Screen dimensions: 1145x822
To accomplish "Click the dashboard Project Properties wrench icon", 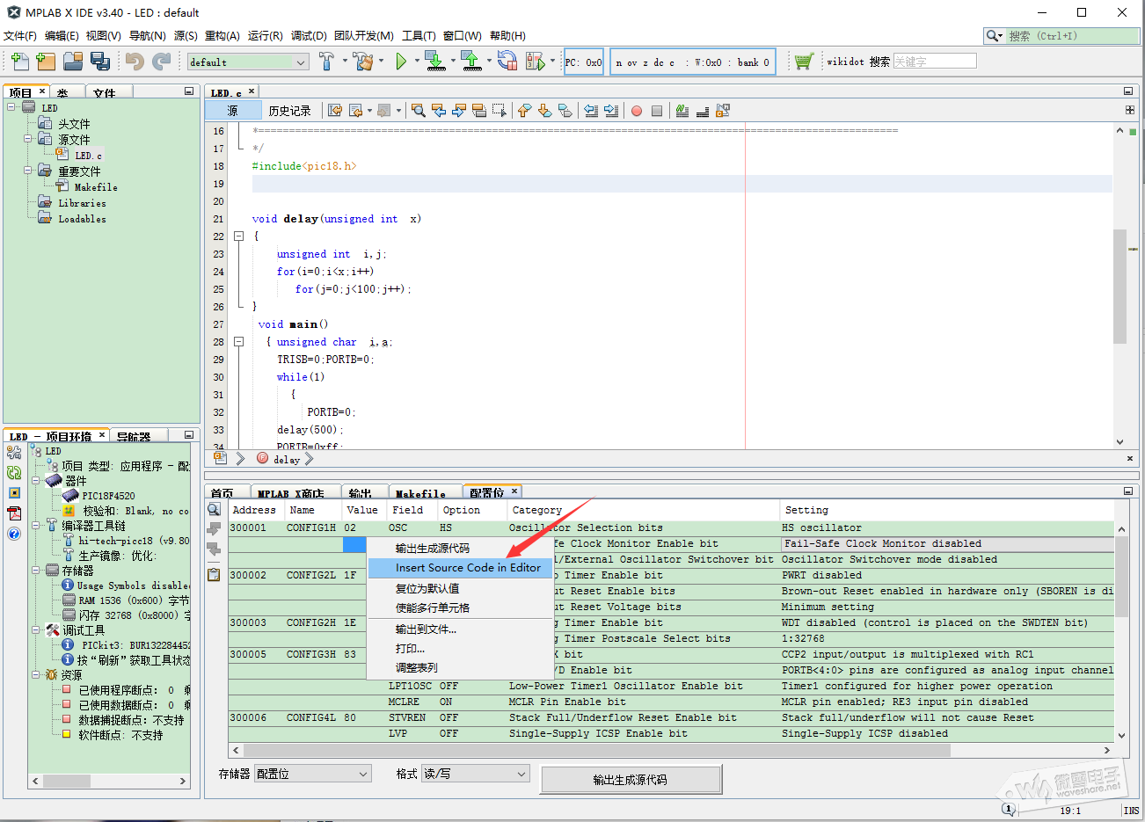I will (14, 452).
